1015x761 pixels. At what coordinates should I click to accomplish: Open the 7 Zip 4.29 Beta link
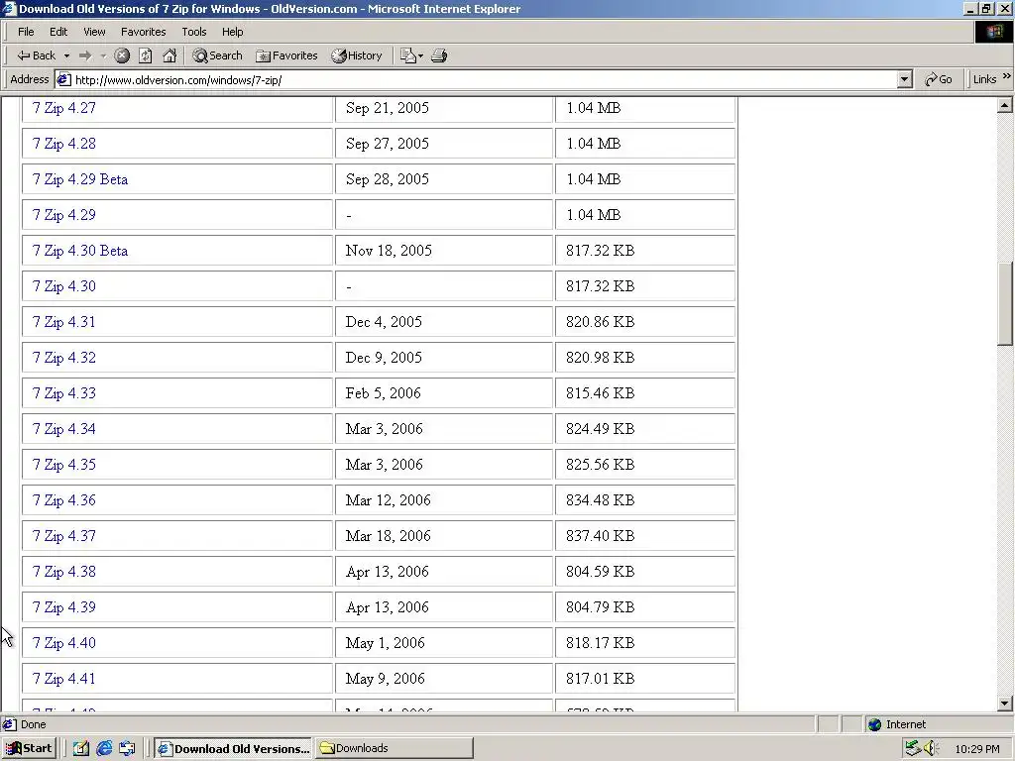click(80, 179)
